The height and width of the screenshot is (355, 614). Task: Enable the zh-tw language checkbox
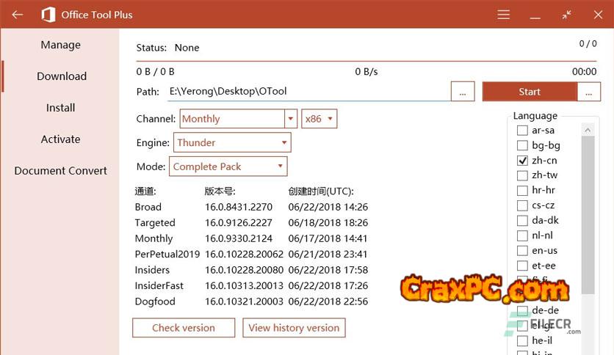[522, 175]
